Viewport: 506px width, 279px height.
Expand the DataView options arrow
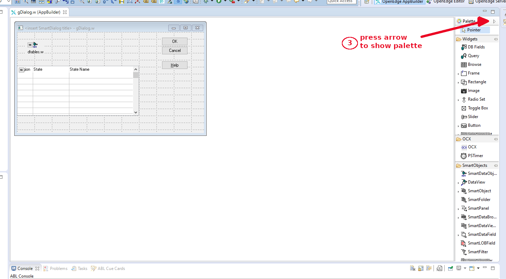click(x=458, y=183)
